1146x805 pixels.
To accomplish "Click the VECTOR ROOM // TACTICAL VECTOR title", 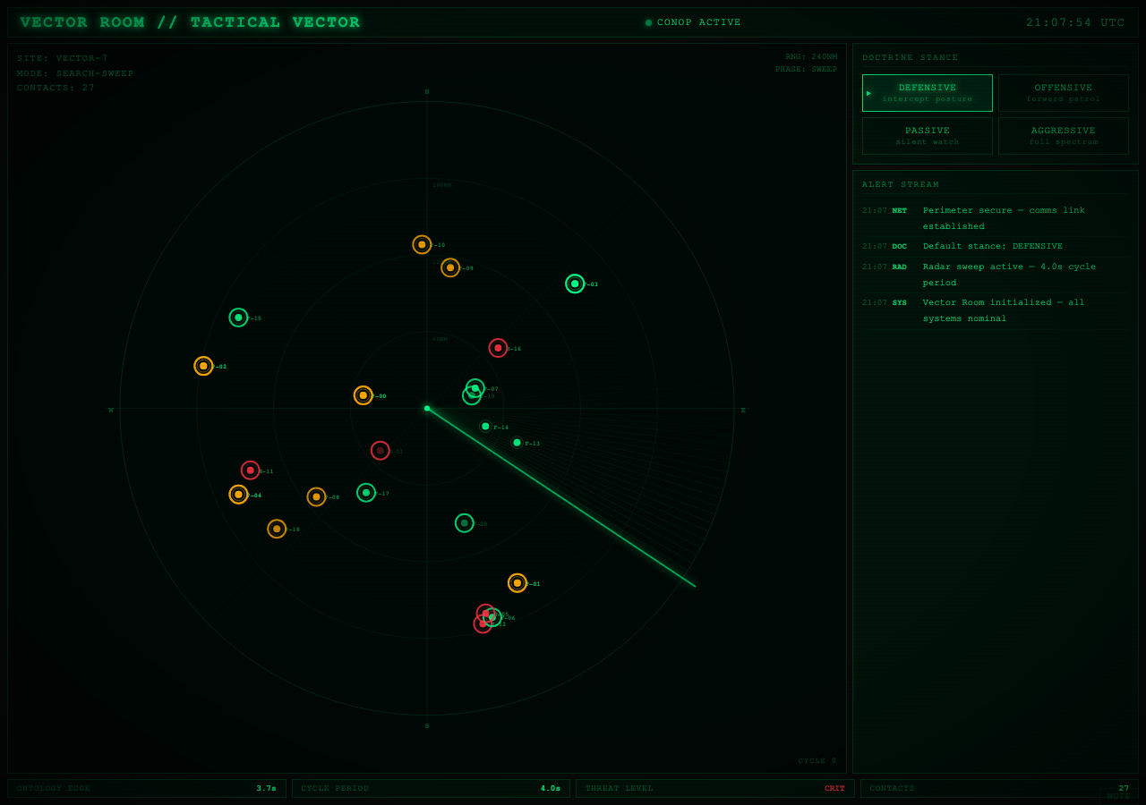I will click(191, 22).
